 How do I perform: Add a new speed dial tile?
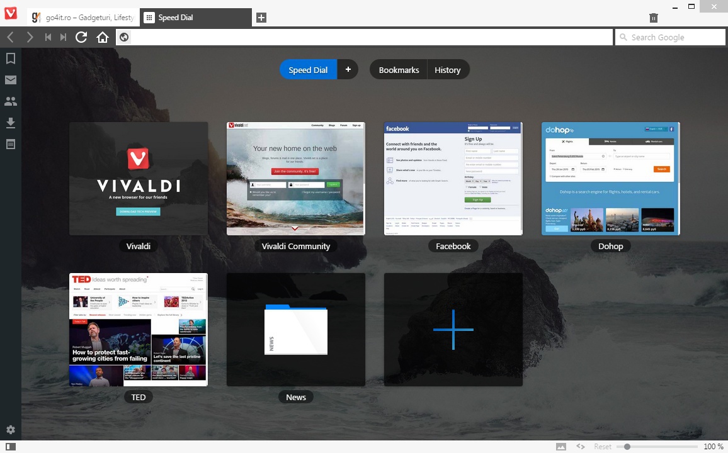[x=453, y=330]
